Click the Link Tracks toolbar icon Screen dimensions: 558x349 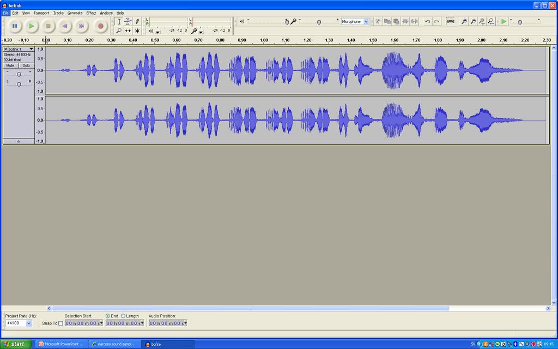pos(451,21)
